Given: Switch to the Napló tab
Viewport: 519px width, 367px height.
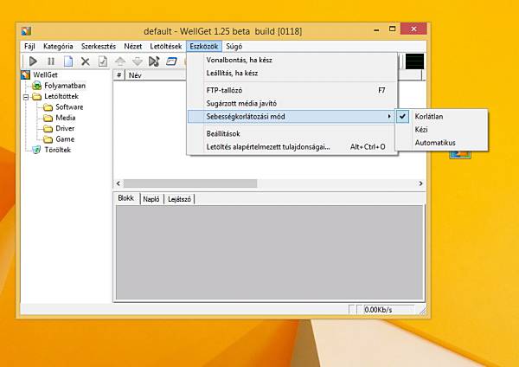Looking at the screenshot, I should [x=151, y=199].
